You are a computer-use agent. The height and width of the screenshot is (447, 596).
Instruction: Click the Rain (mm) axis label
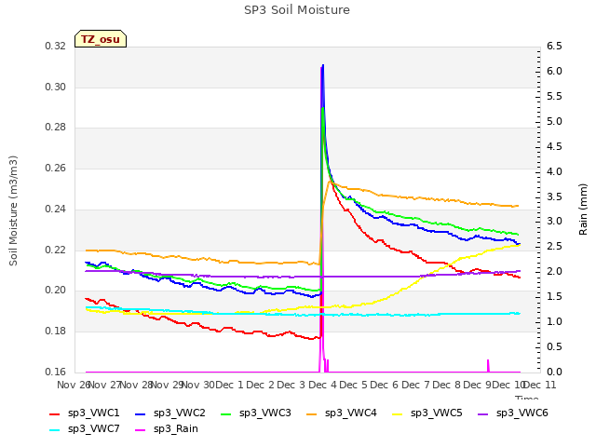[583, 210]
